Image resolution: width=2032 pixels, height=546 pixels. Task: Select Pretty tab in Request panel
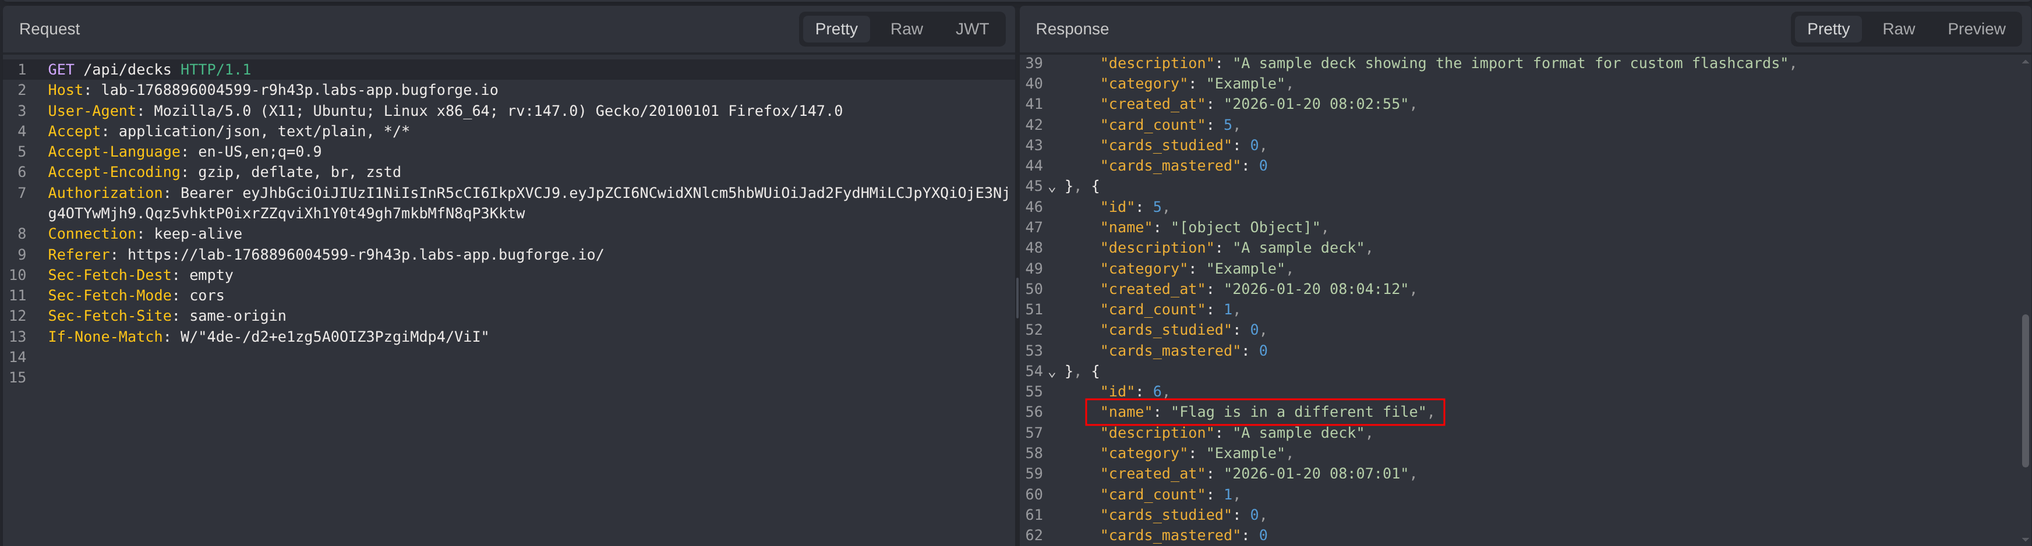(835, 29)
